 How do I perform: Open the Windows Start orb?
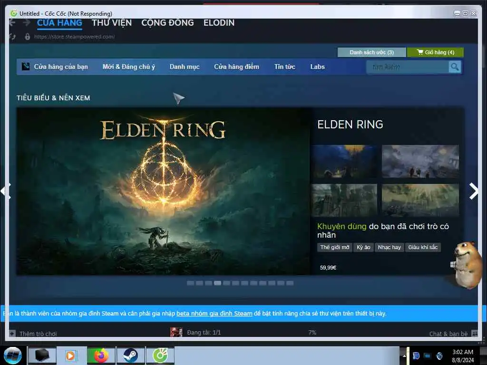(12, 355)
